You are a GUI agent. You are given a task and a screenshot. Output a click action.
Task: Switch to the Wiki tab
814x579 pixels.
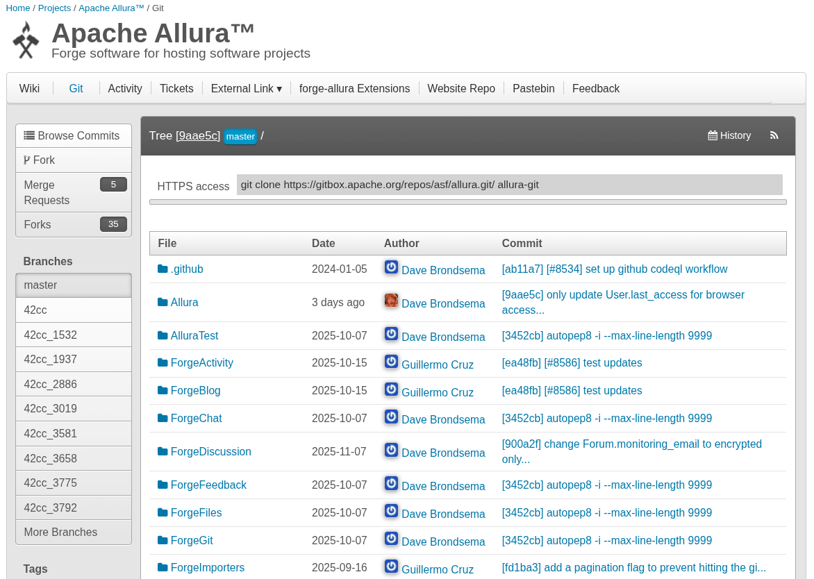29,88
